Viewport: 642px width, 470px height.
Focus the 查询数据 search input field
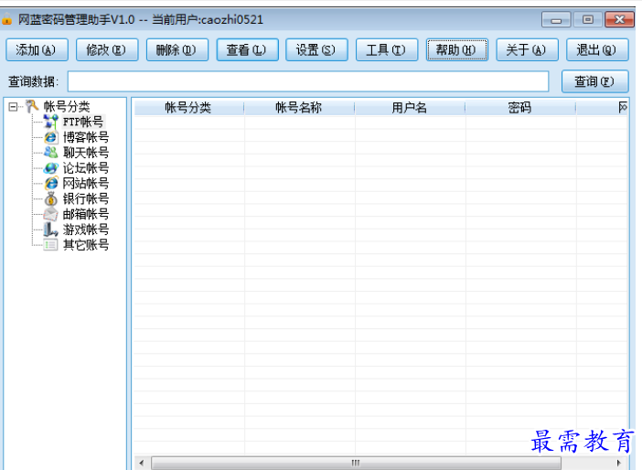[308, 81]
